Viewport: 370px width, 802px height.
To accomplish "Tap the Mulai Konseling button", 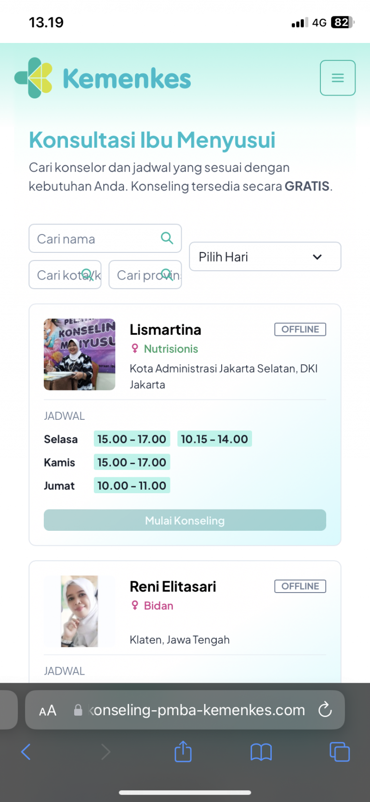I will [185, 520].
